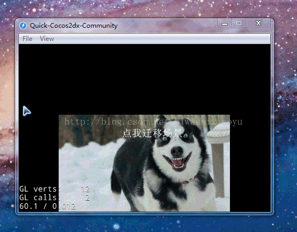Viewport: 297px width, 232px height.
Task: Close the Quick-Cocos2dx-Community window
Action: (258, 23)
